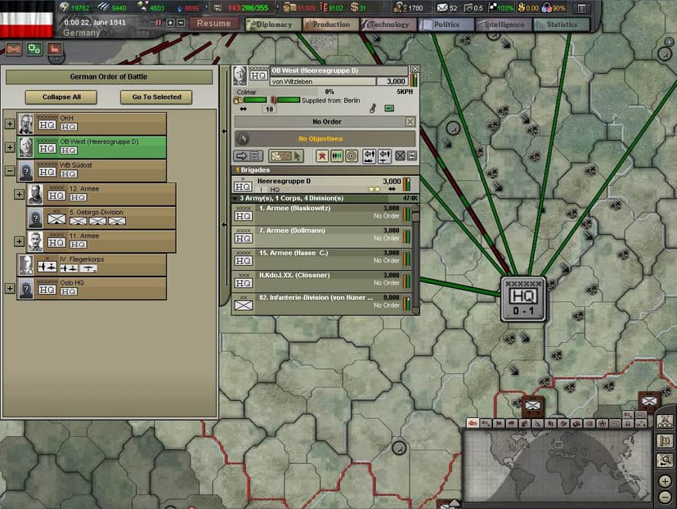Open the Diplomacy tab
The image size is (677, 509).
coord(273,25)
